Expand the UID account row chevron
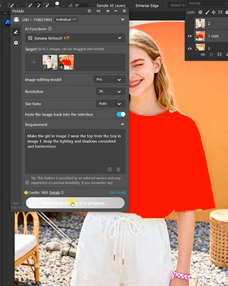 point(123,20)
